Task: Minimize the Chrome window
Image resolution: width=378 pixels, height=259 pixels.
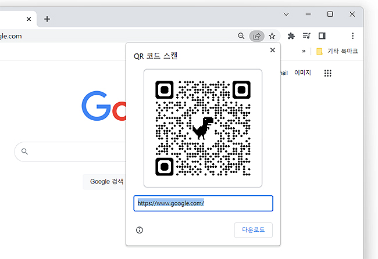Action: pos(308,14)
